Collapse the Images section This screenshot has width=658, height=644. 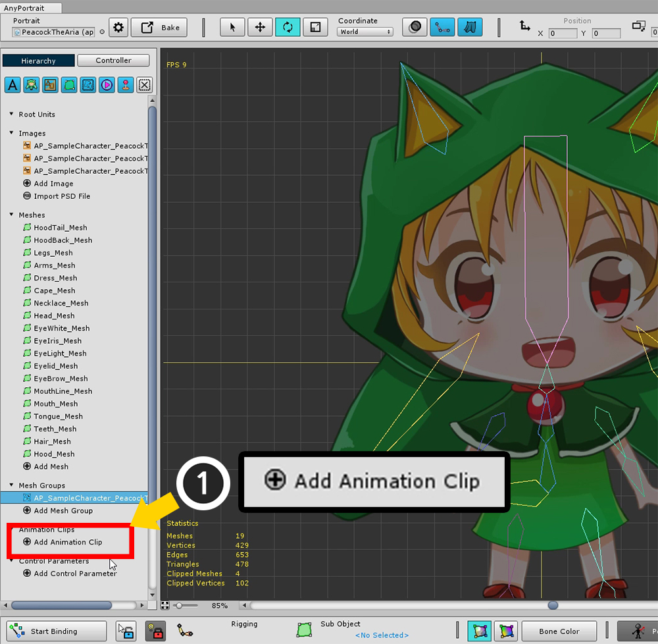11,133
